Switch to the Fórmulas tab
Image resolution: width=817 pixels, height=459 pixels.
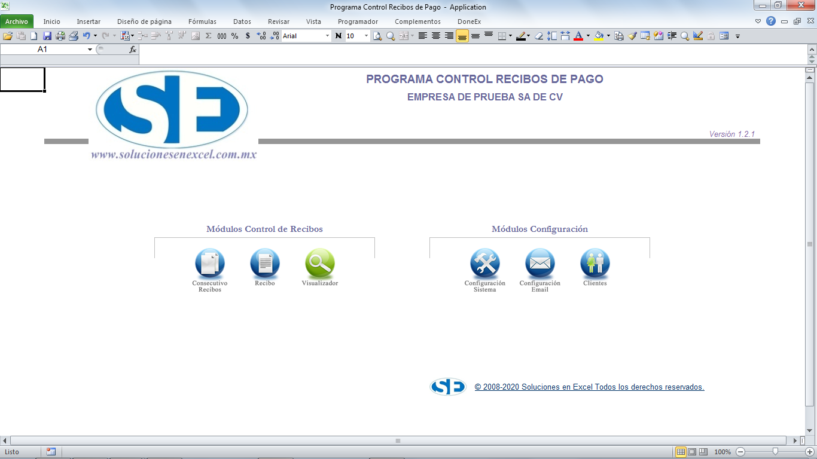[x=202, y=22]
